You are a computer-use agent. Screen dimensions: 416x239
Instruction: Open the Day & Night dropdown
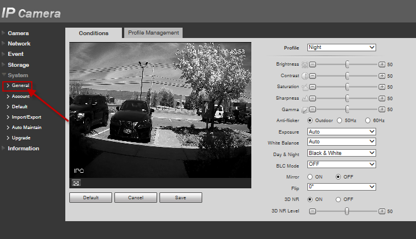pos(341,153)
